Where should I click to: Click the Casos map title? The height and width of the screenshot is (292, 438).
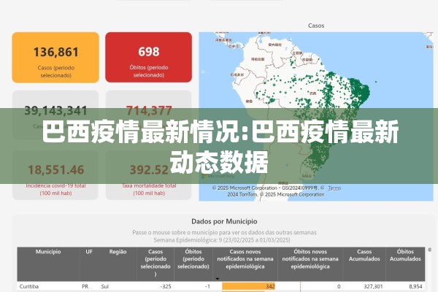[x=316, y=26]
